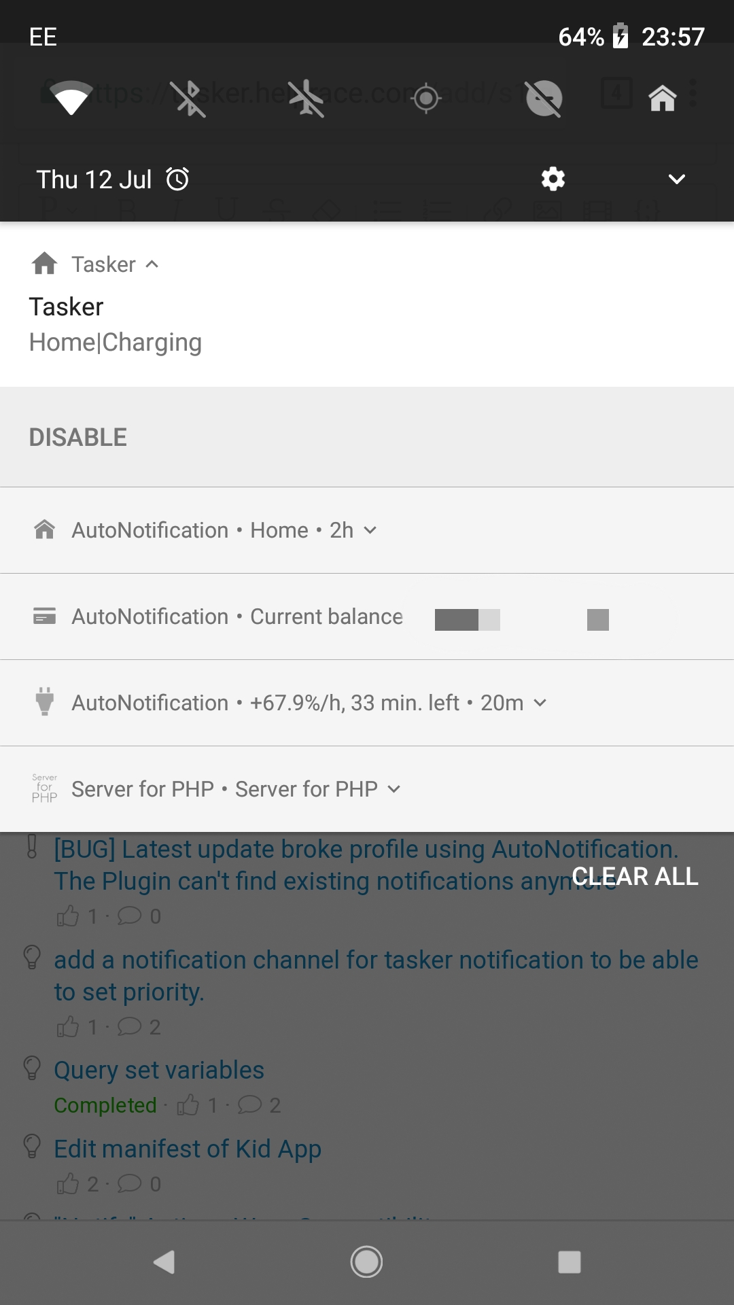
Task: Toggle Bluetooth quick setting
Action: coord(188,99)
